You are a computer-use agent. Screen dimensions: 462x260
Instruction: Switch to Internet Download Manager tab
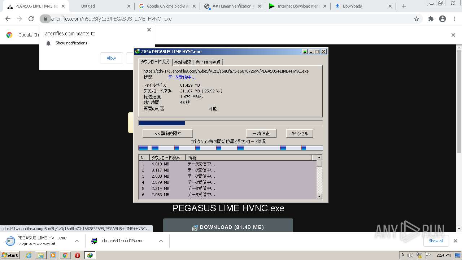click(298, 6)
